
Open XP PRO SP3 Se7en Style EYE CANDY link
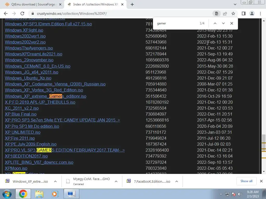pyautogui.click(x=62, y=120)
